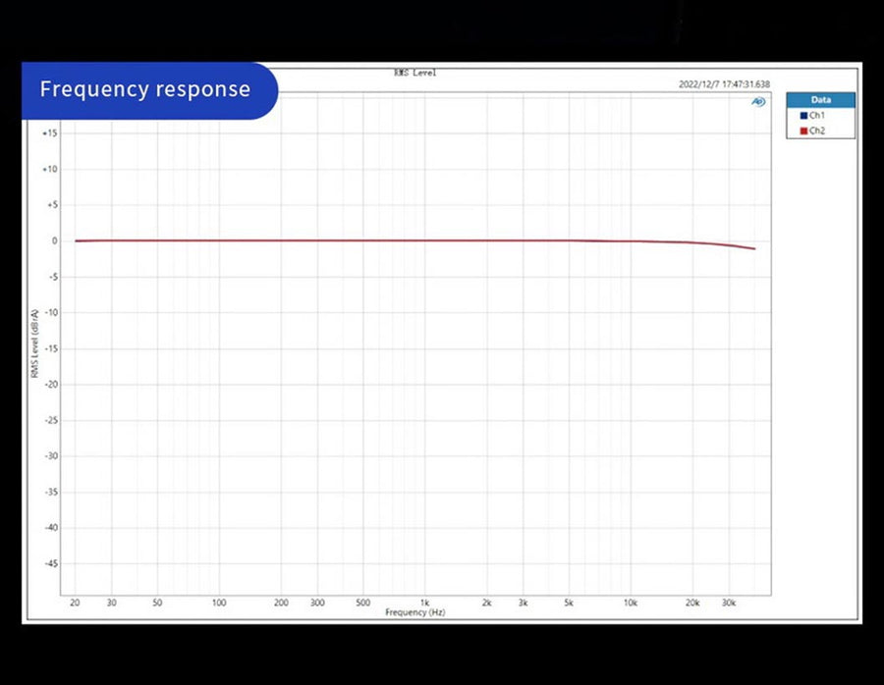Click the Data legend header

(x=820, y=100)
